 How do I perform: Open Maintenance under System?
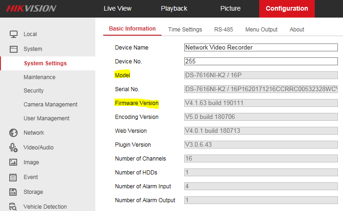tap(39, 77)
